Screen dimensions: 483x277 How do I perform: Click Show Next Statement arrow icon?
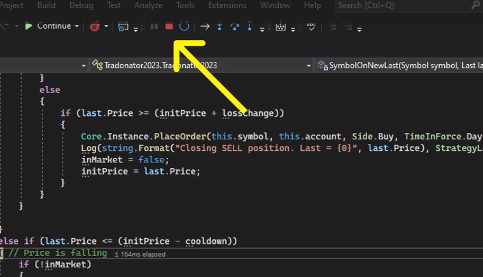click(x=205, y=27)
